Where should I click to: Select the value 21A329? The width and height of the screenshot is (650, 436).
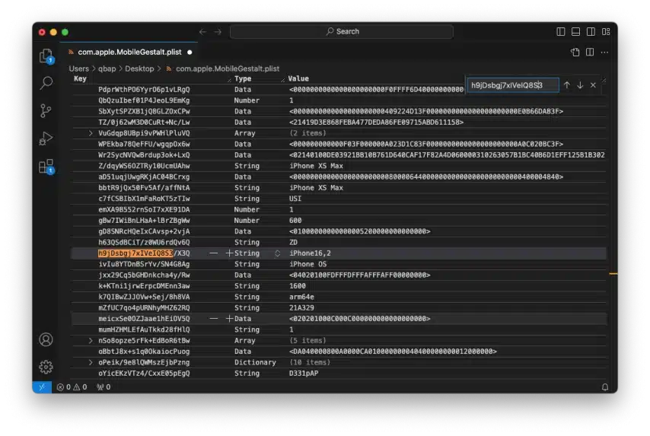pyautogui.click(x=301, y=307)
